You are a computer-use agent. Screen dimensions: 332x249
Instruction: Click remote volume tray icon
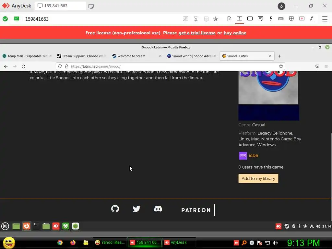click(x=318, y=226)
